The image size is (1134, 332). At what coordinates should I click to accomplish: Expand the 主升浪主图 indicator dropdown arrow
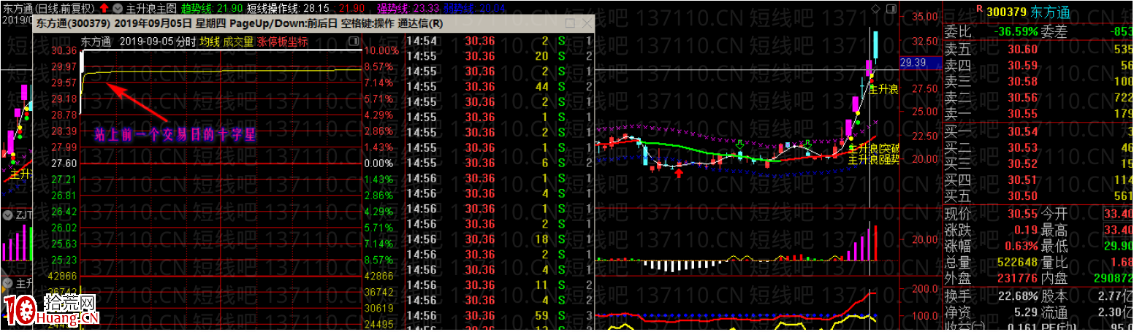pos(116,8)
